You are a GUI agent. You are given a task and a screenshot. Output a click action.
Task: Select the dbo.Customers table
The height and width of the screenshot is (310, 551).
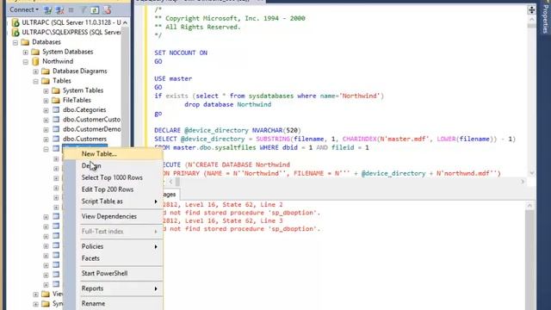click(84, 139)
